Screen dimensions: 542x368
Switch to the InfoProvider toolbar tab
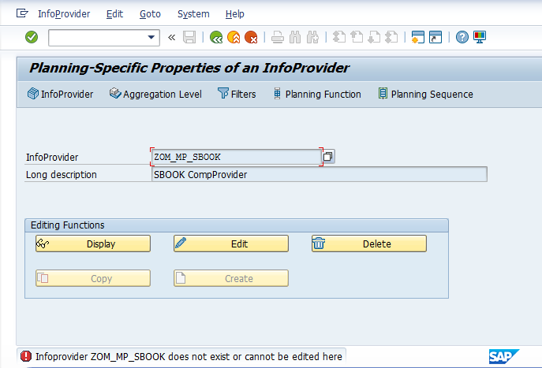tap(60, 94)
